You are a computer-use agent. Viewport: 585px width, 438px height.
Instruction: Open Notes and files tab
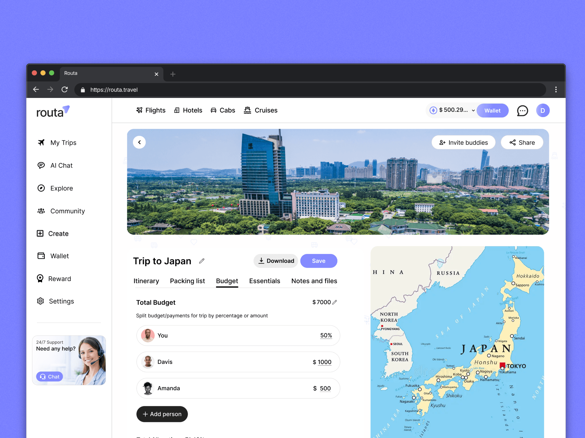[314, 281]
